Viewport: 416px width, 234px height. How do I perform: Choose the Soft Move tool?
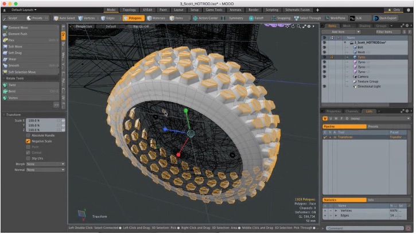click(30, 46)
